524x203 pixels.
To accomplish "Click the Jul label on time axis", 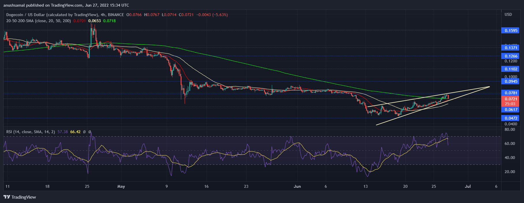I will coord(468,186).
